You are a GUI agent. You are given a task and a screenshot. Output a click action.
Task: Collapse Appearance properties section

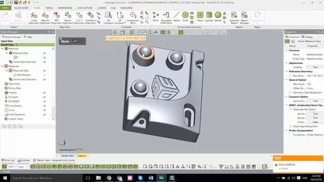[x=287, y=63]
